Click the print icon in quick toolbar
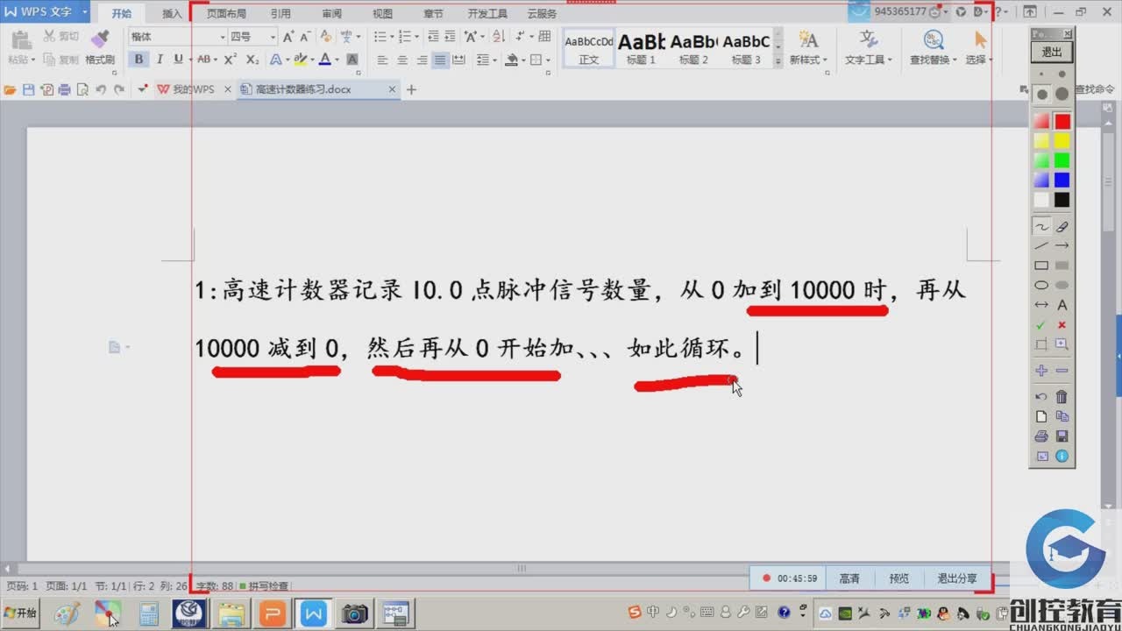 [x=64, y=89]
